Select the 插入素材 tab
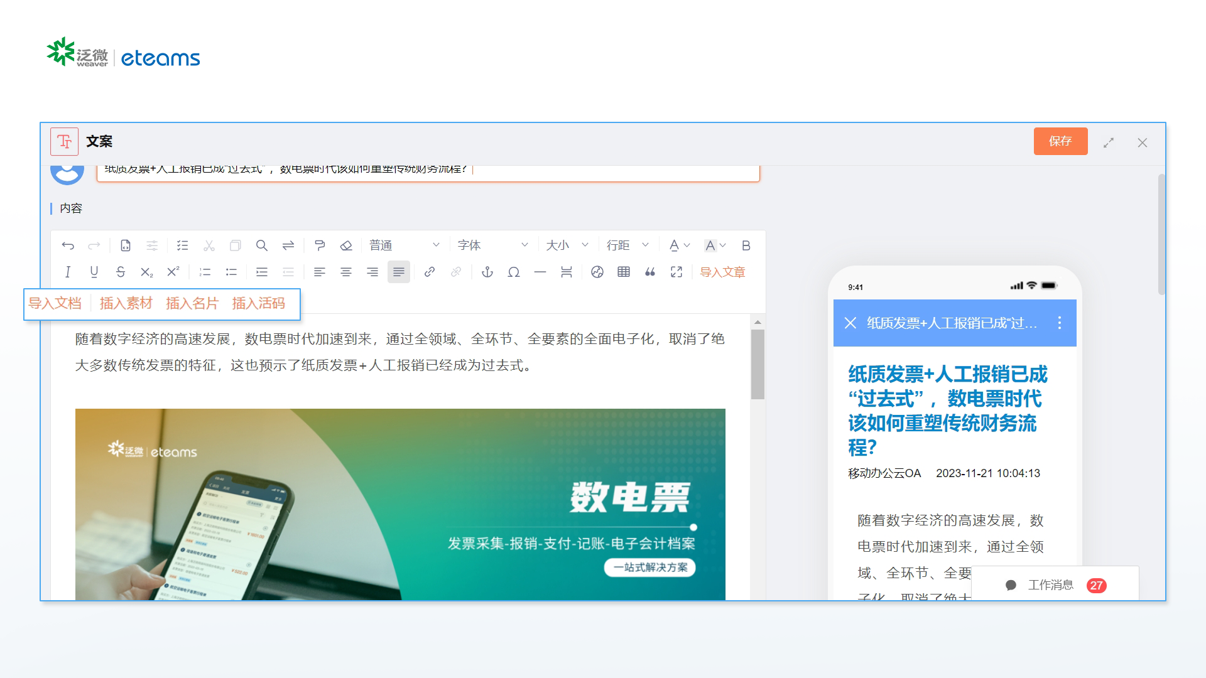 (126, 303)
